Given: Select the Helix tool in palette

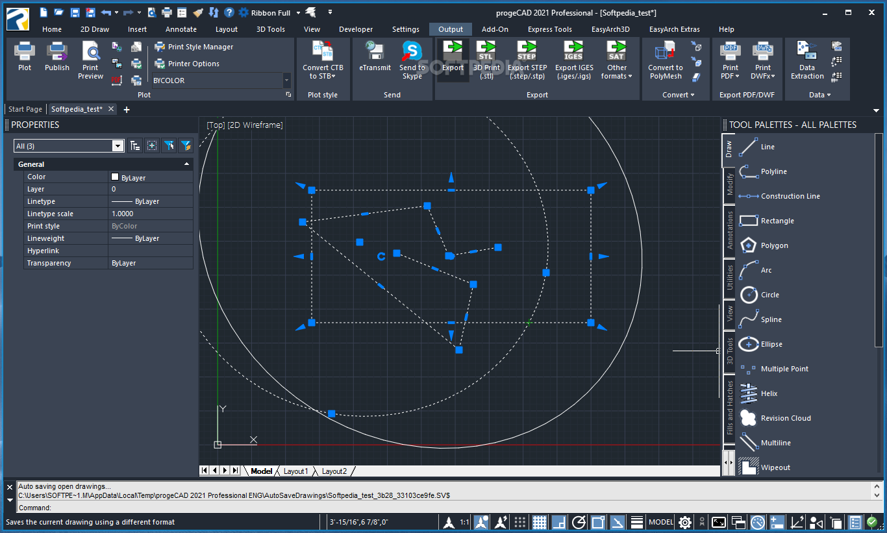Looking at the screenshot, I should [758, 393].
